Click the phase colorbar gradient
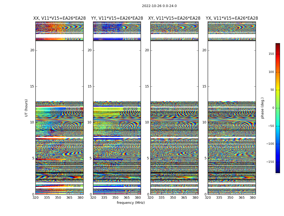The image size is (284, 216). click(278, 108)
